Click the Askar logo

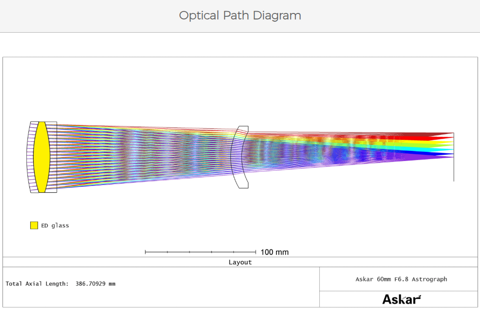(x=401, y=299)
